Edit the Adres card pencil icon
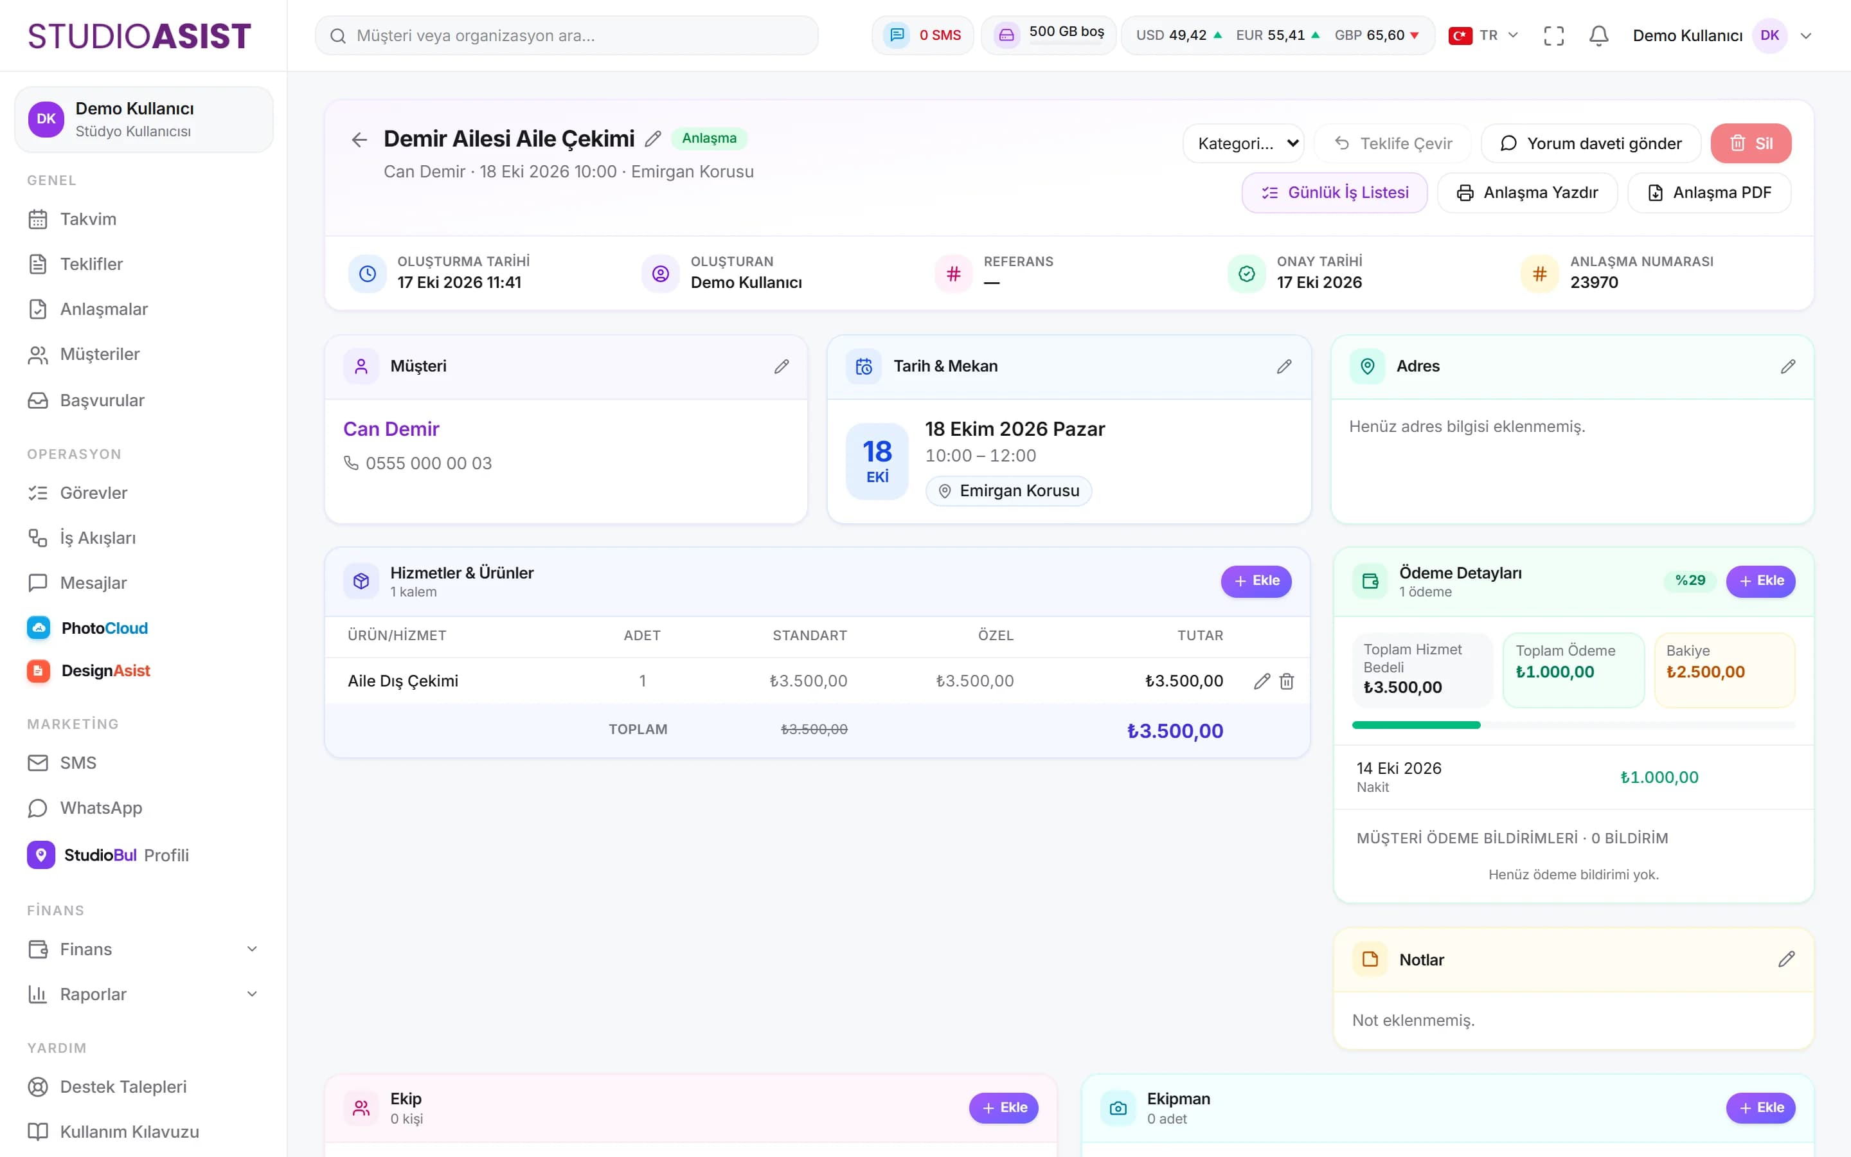Screen dimensions: 1851x1157 pos(1787,366)
